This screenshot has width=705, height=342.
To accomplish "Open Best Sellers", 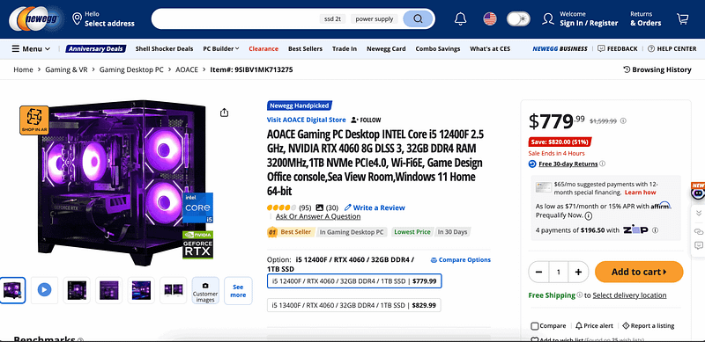I will pyautogui.click(x=305, y=49).
